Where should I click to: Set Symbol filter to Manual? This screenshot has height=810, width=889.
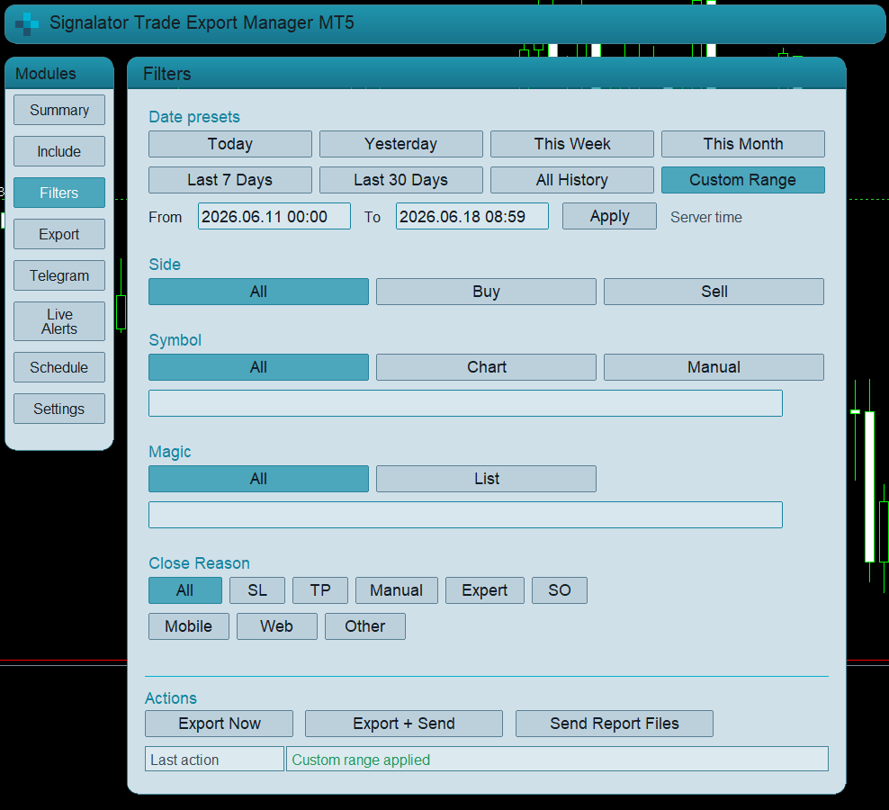714,367
